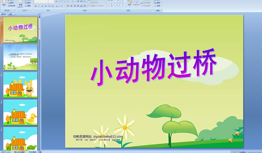Select slide 3 rabbit thumbnail
The height and width of the screenshot is (153, 262).
click(20, 85)
